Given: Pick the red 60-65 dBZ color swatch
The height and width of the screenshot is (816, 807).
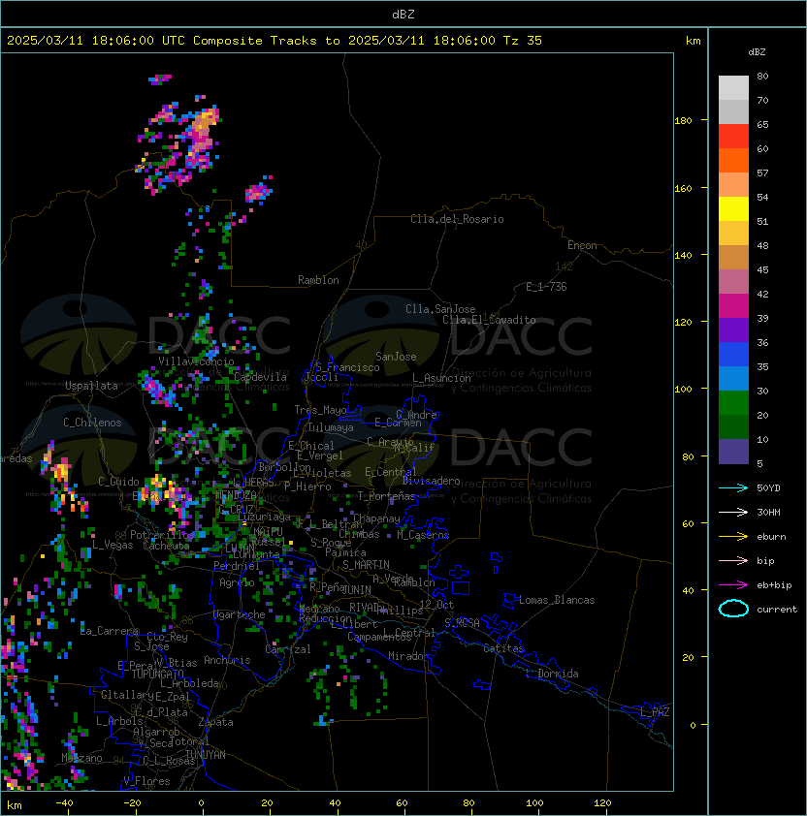Looking at the screenshot, I should (x=733, y=136).
